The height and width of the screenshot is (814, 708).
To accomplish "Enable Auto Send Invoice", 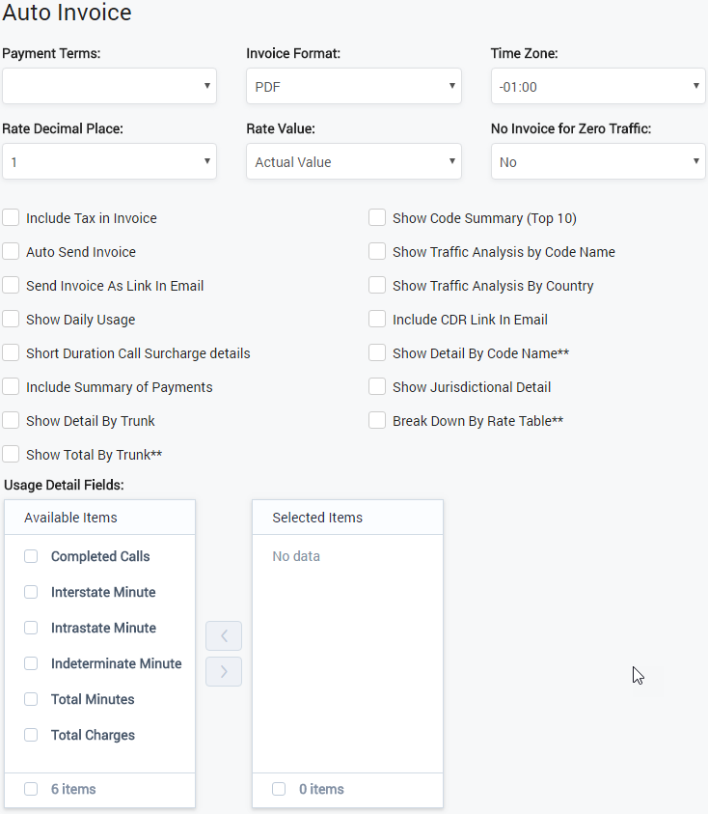I will tap(11, 252).
